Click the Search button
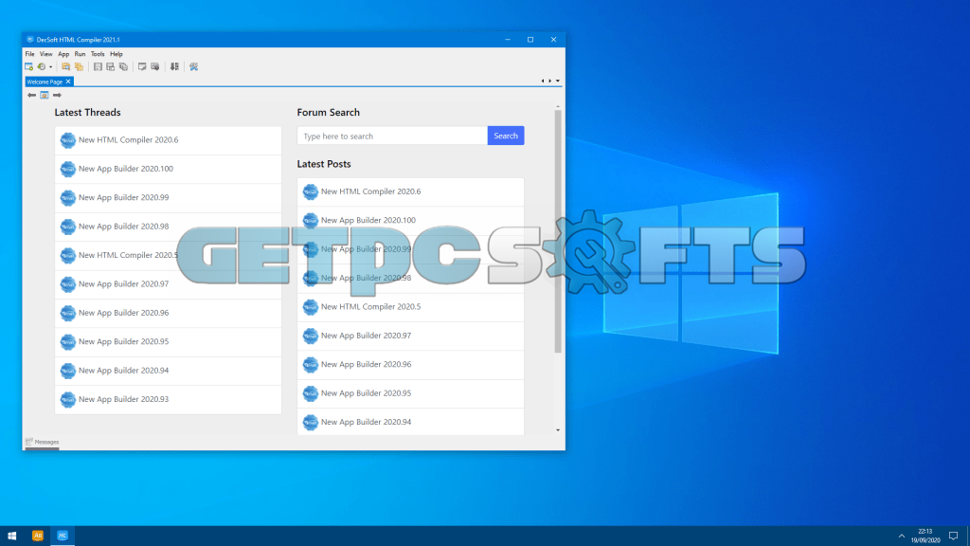 (506, 136)
